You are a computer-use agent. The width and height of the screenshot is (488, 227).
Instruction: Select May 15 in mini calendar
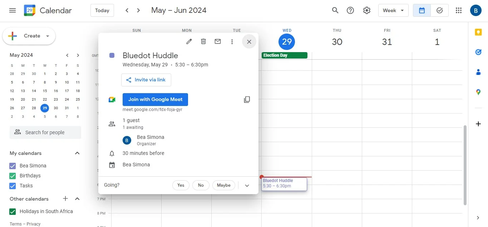45,91
